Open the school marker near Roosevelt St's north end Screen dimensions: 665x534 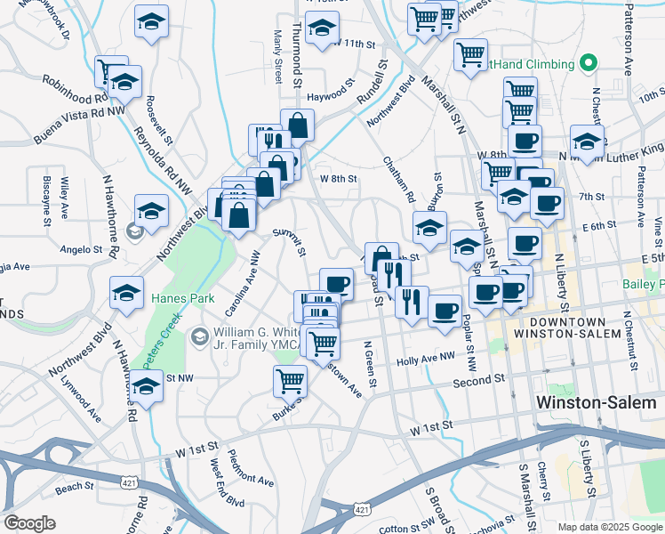click(151, 21)
